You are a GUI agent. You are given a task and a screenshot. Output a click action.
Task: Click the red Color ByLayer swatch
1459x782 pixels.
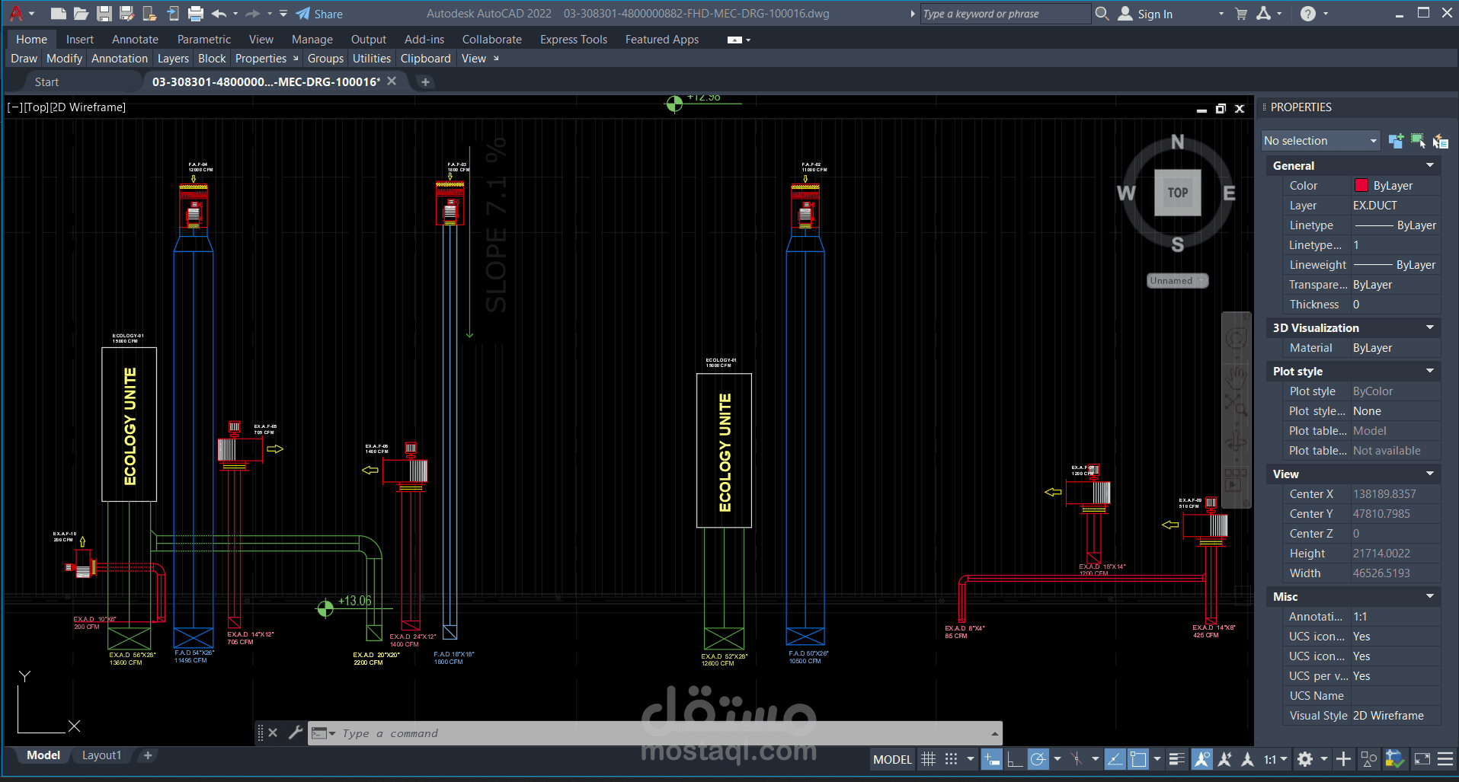[x=1361, y=186]
